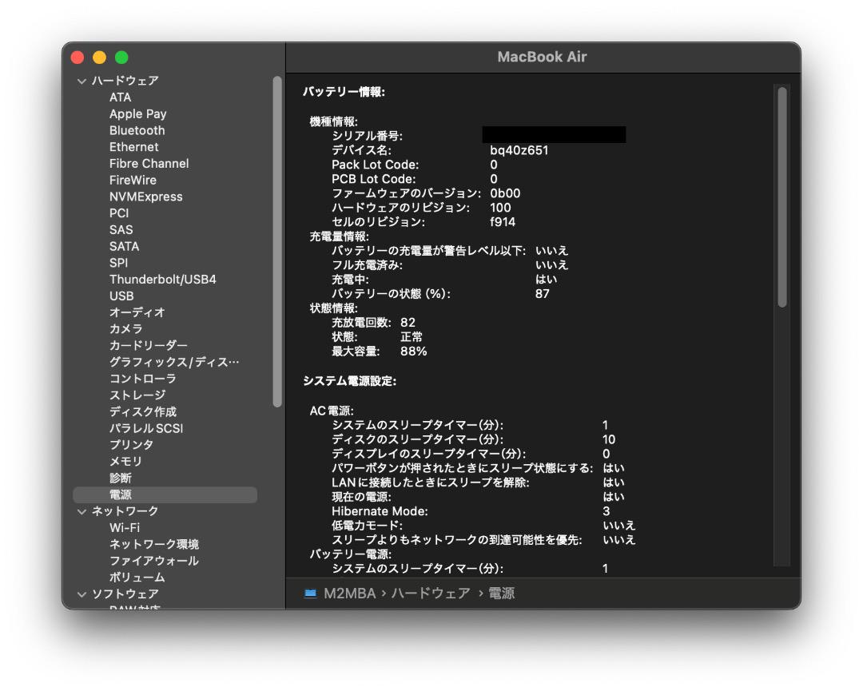Image resolution: width=863 pixels, height=691 pixels.
Task: Open カードリーダー entry
Action: click(148, 345)
